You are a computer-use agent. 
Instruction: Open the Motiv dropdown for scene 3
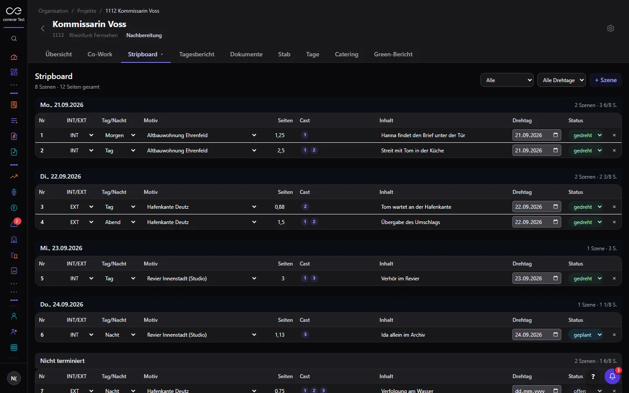click(x=201, y=207)
